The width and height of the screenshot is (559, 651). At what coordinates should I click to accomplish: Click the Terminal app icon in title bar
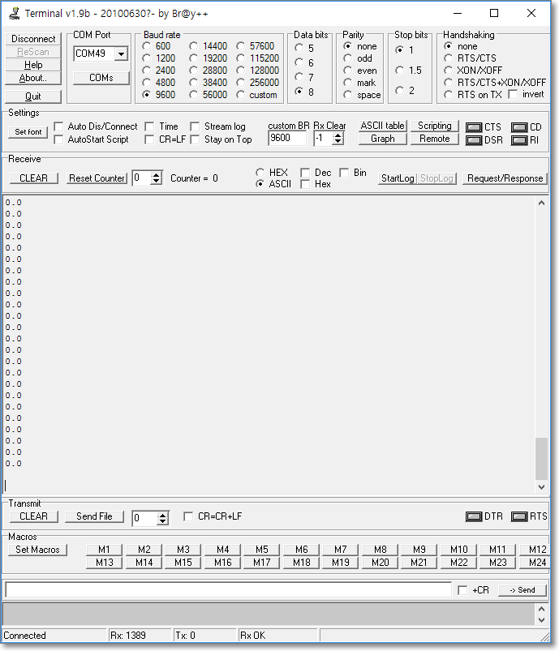point(14,14)
